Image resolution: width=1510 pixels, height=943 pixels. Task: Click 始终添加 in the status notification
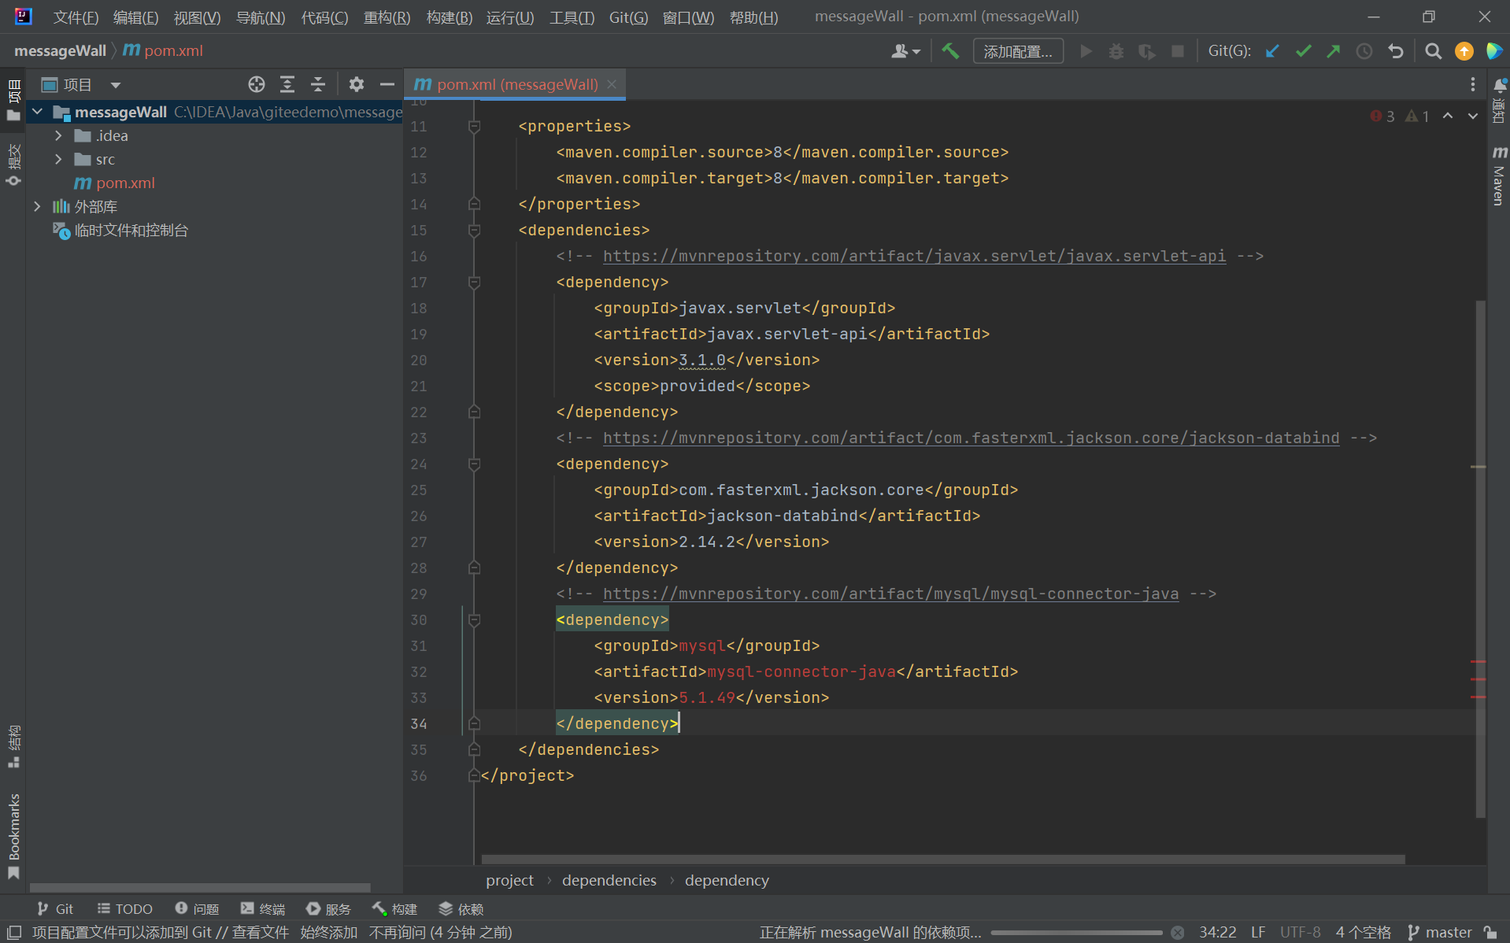(x=329, y=932)
